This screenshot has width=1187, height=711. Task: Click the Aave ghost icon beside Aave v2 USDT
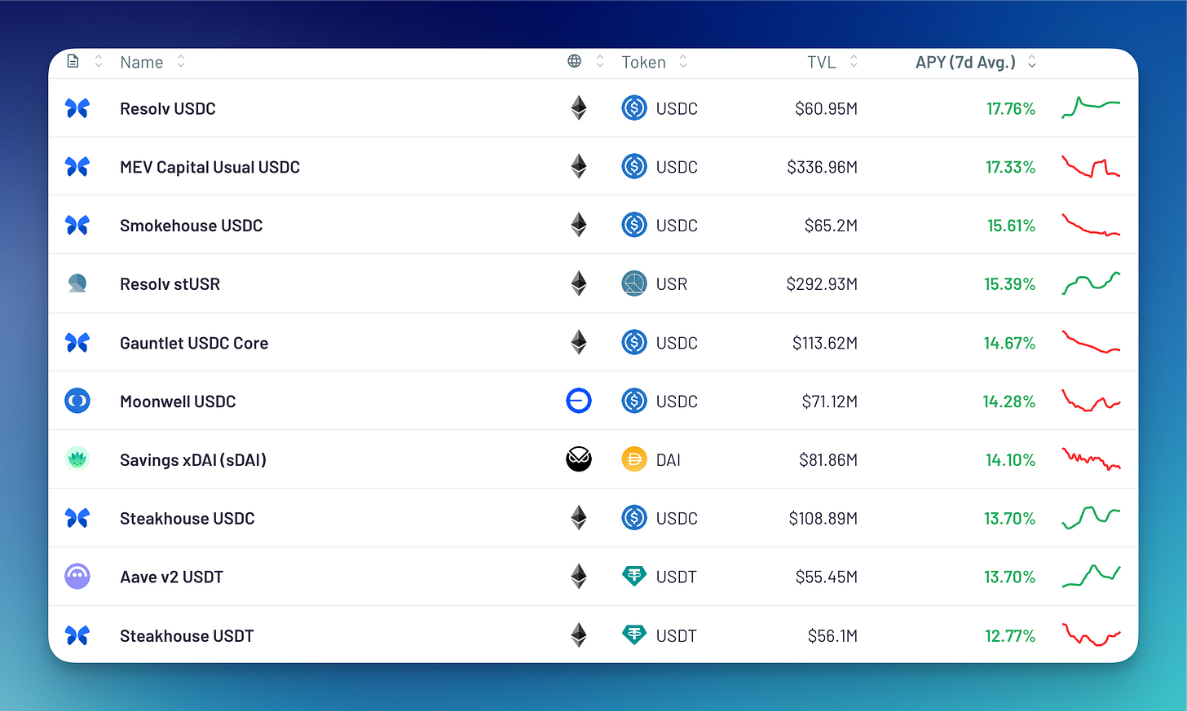77,577
